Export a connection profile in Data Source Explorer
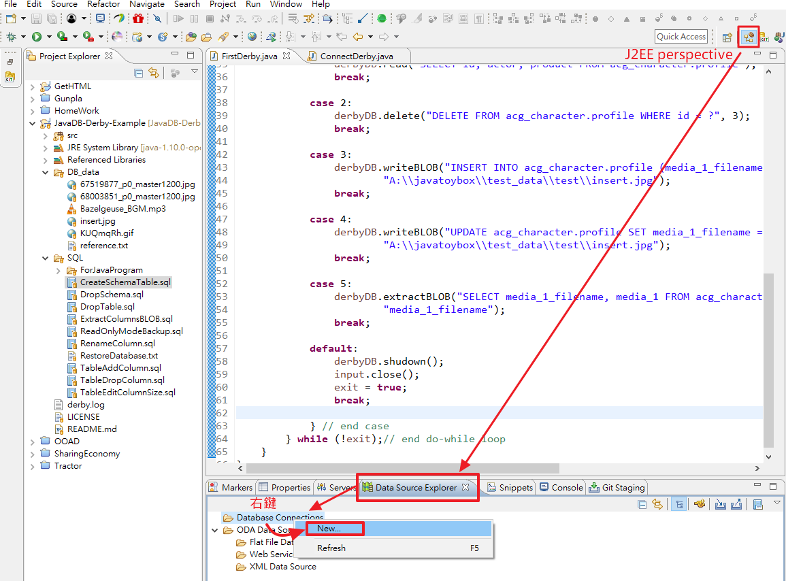 737,504
